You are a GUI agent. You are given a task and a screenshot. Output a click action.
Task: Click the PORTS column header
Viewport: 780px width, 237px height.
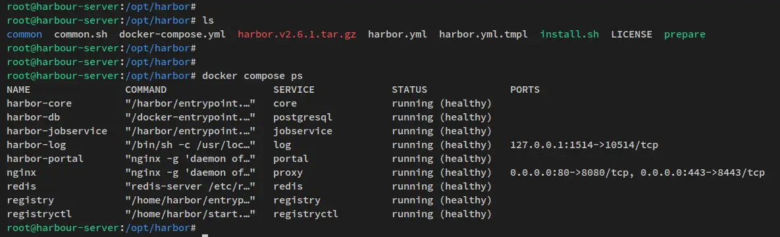tap(525, 90)
